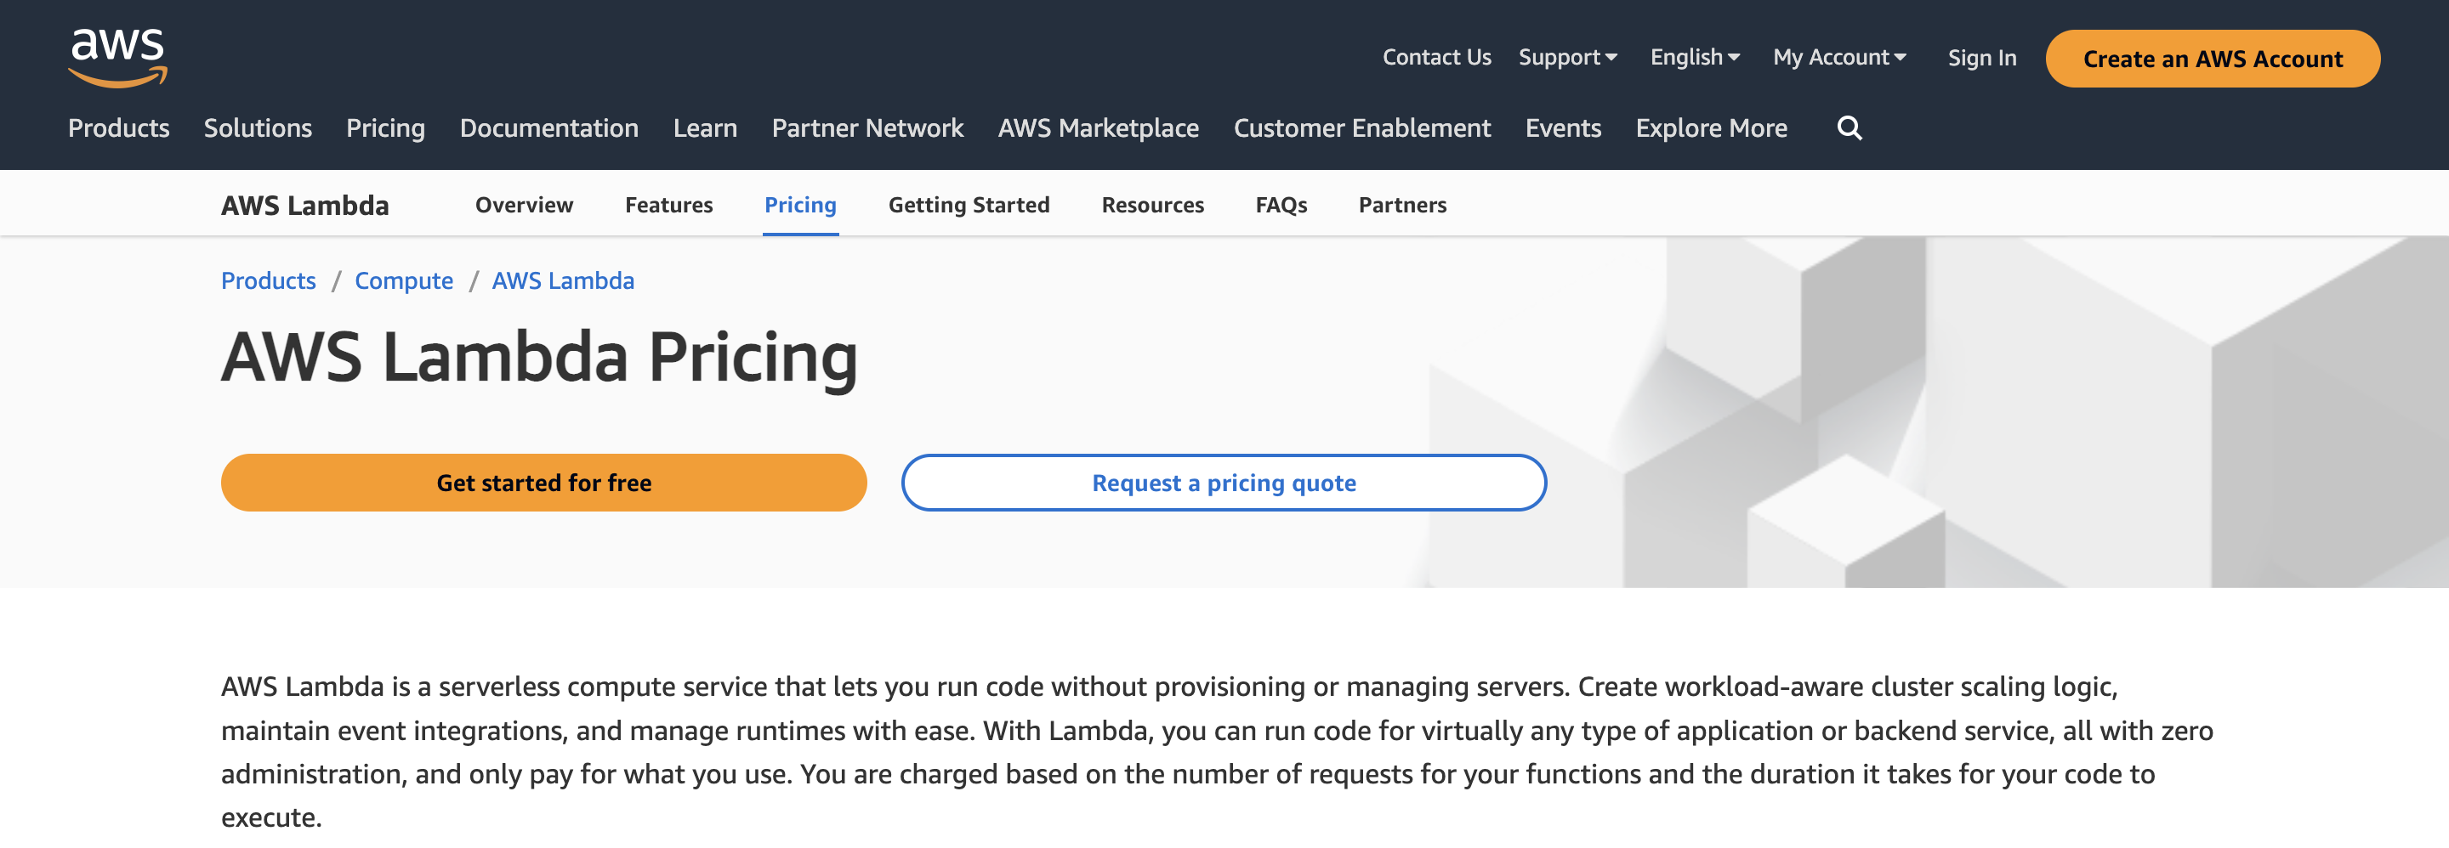The height and width of the screenshot is (848, 2449).
Task: Open the Solutions menu
Action: [x=258, y=128]
